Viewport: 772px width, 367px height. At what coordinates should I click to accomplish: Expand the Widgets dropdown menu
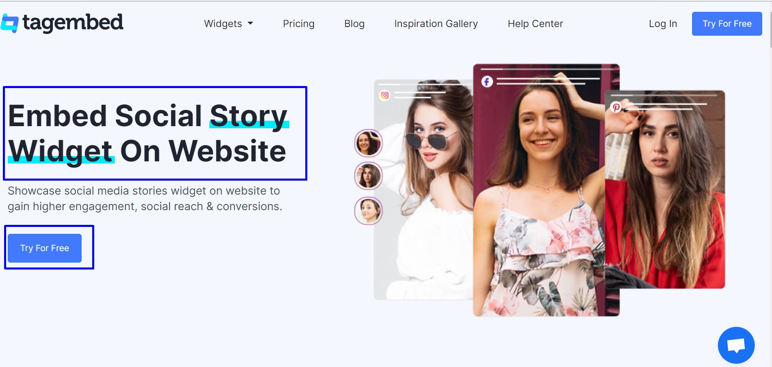228,24
